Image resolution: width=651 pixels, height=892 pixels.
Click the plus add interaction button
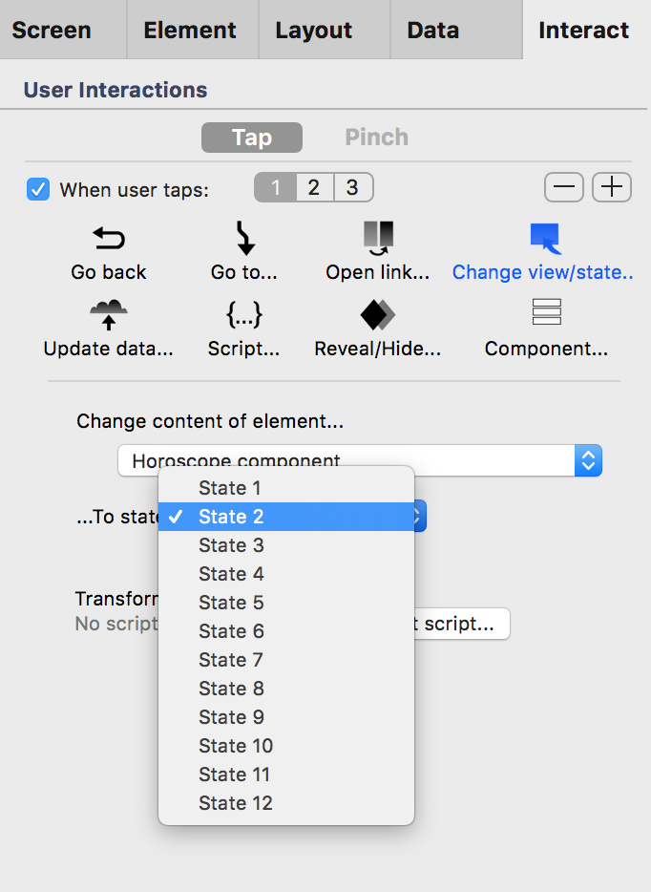612,188
